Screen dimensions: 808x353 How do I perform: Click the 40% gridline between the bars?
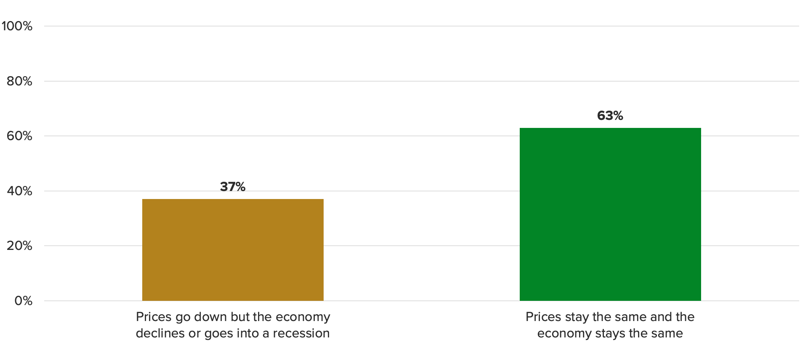[421, 191]
